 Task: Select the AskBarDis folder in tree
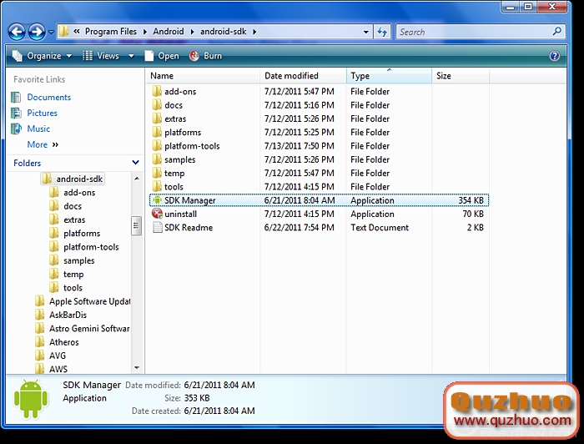[x=68, y=315]
